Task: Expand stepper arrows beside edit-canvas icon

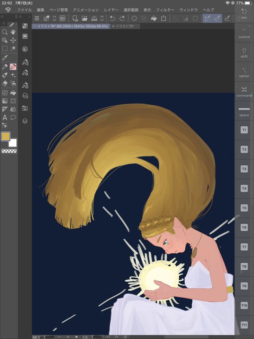Action: tap(54, 18)
